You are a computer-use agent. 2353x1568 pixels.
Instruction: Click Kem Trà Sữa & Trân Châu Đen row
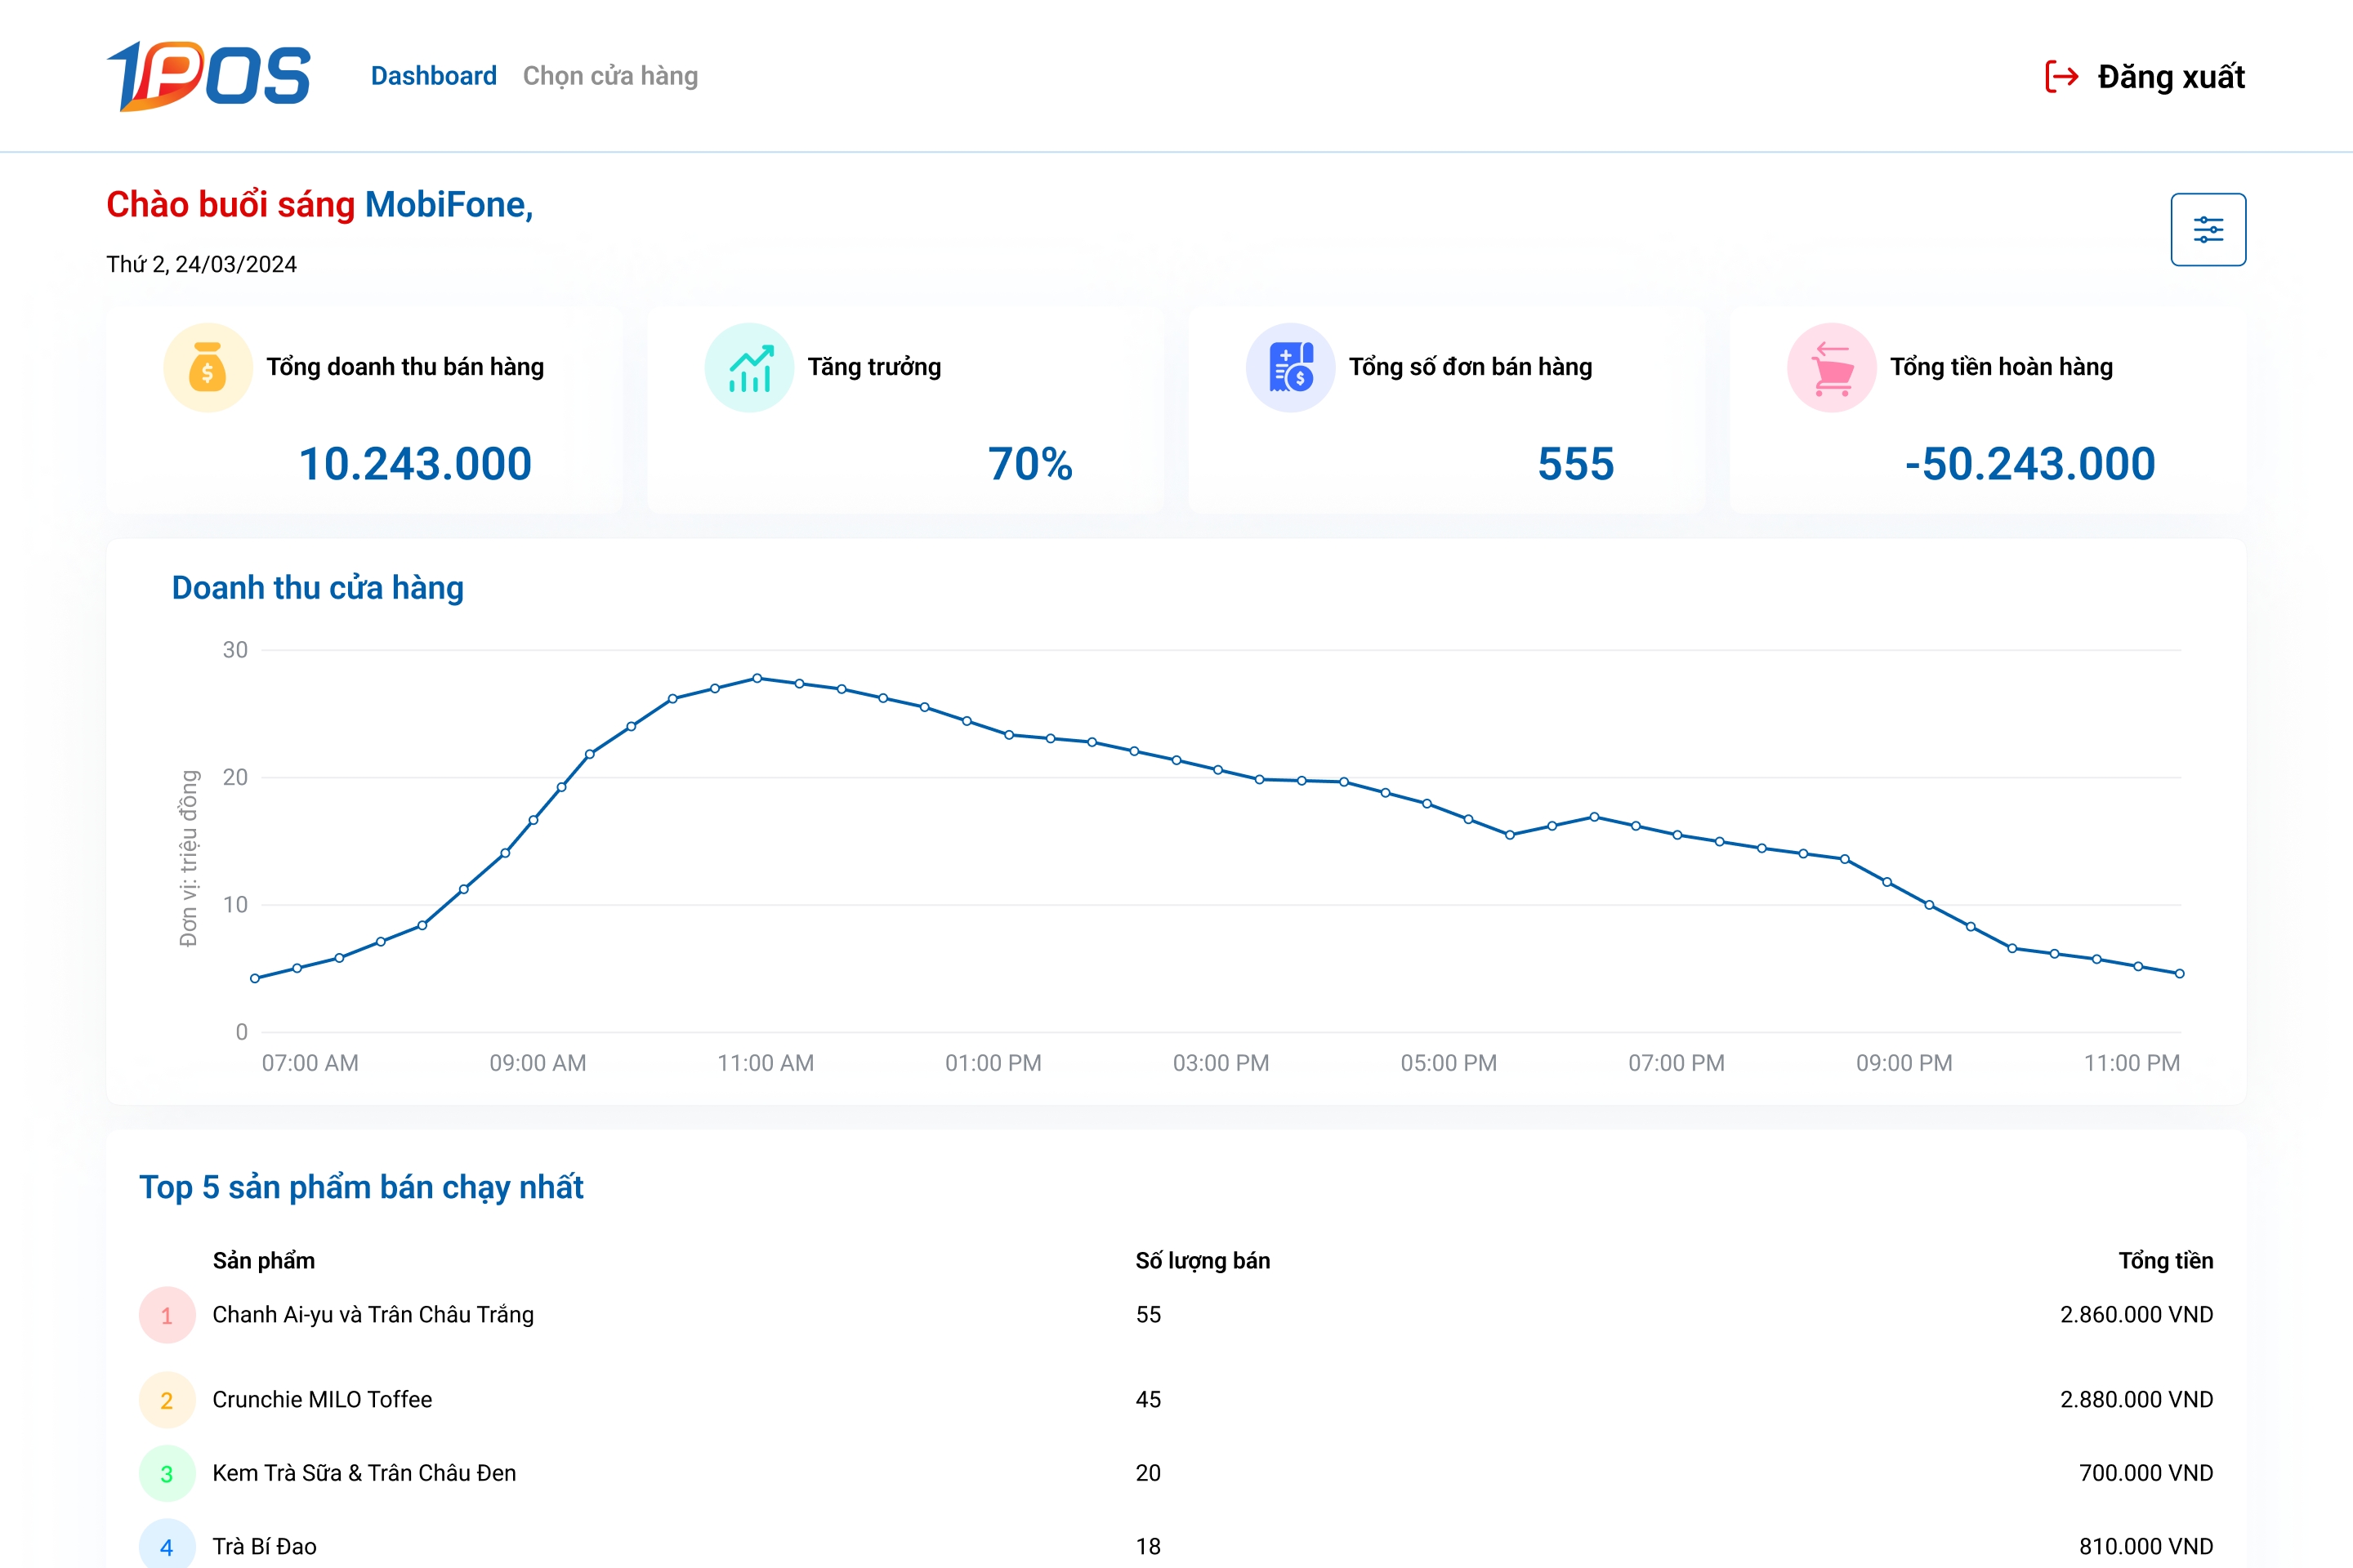point(363,1472)
